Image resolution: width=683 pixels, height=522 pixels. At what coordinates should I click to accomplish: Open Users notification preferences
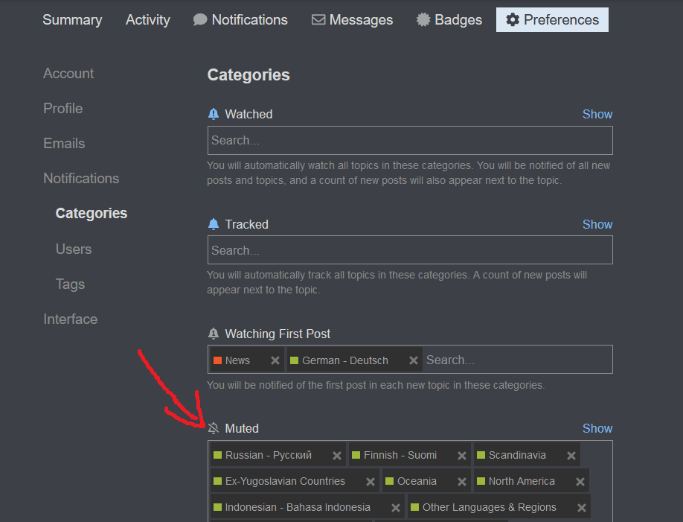pyautogui.click(x=74, y=249)
